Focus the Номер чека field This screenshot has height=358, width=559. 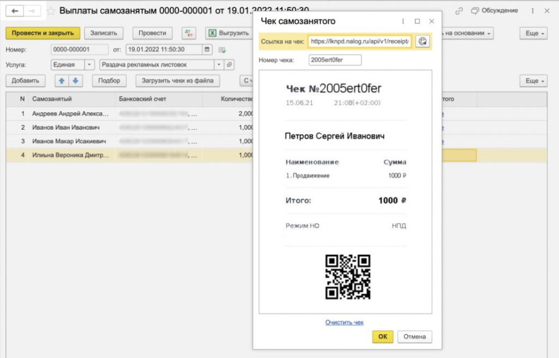pos(335,60)
